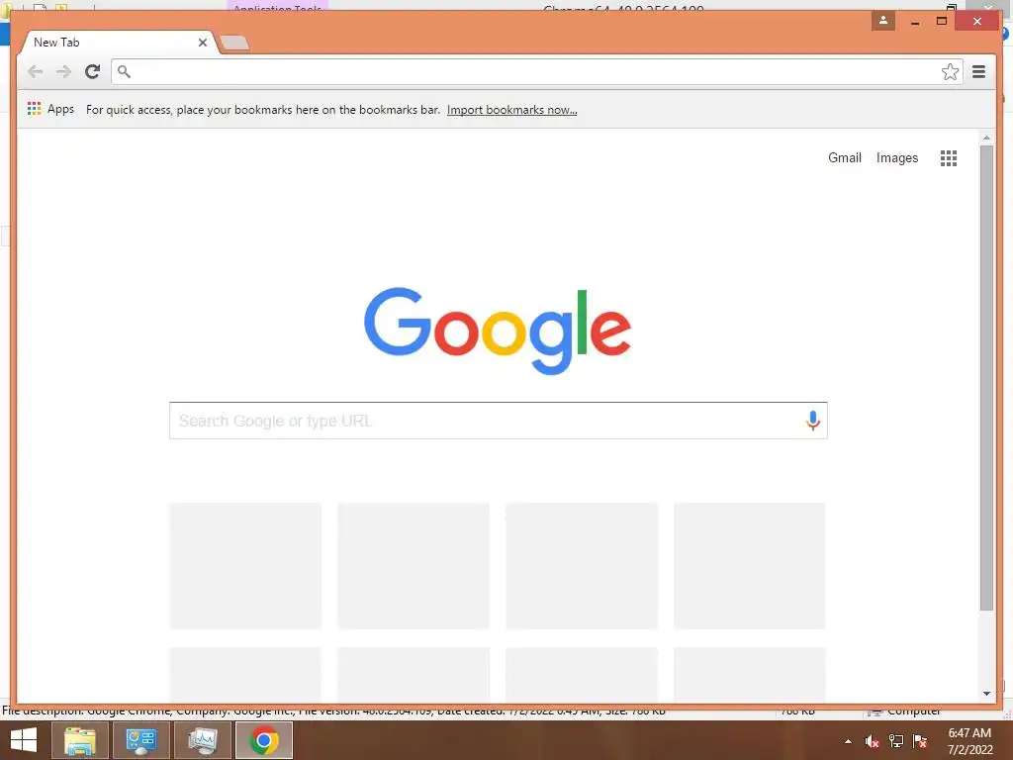Open the Control Panel taskbar icon
The image size is (1013, 760).
(140, 740)
